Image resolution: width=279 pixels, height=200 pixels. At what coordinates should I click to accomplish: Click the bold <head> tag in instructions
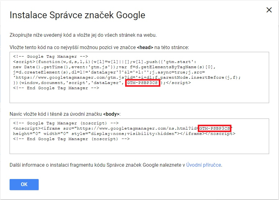(145, 47)
